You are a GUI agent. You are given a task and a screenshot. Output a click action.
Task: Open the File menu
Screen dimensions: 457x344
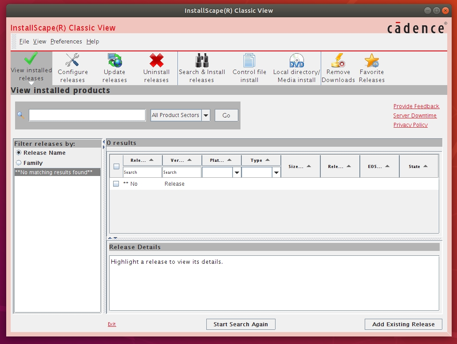[x=24, y=41]
